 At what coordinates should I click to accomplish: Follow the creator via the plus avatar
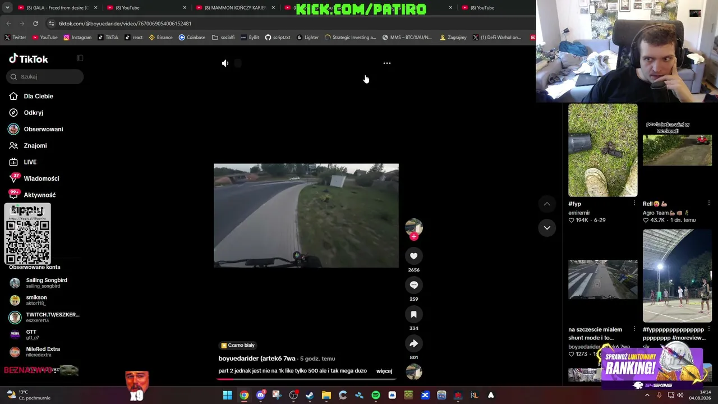(414, 236)
